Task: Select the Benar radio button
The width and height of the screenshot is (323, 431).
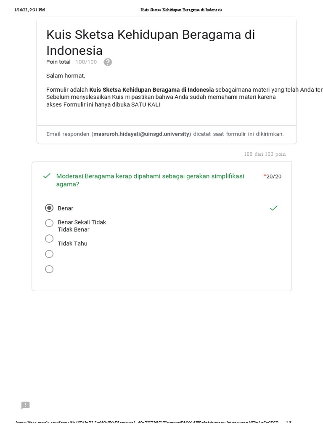Action: (49, 208)
